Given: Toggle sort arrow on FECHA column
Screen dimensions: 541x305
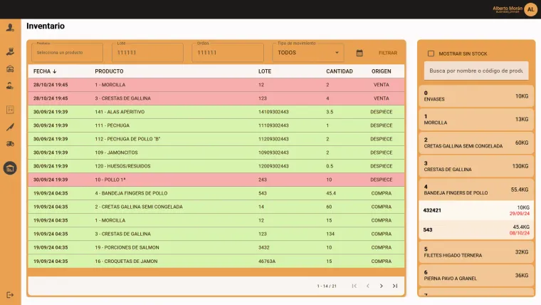Looking at the screenshot, I should coord(55,71).
